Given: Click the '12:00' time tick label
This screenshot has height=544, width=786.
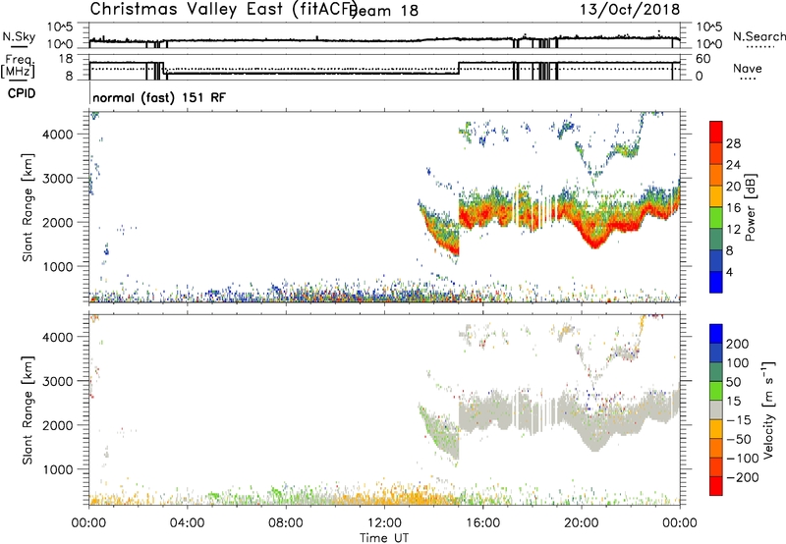Looking at the screenshot, I should click(384, 523).
